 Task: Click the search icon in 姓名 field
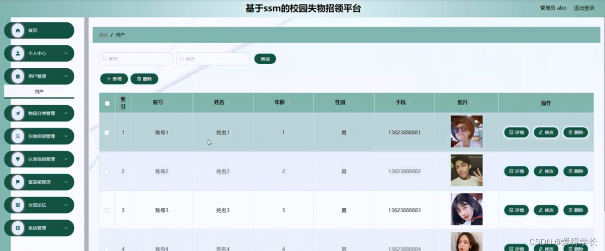coord(182,59)
